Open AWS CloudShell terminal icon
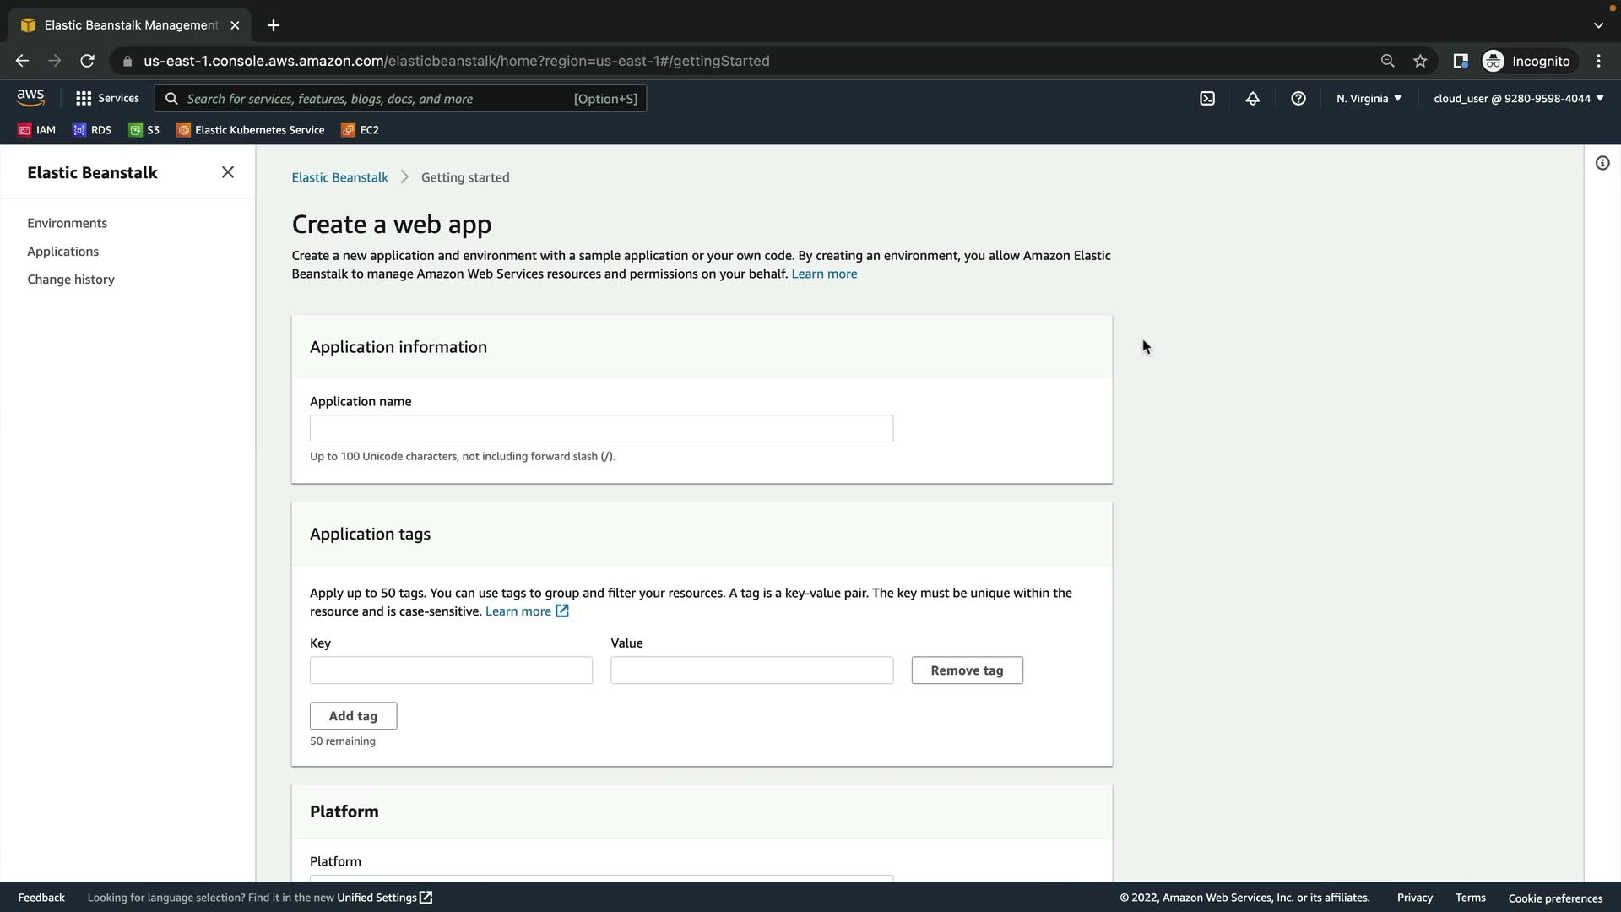1621x912 pixels. point(1207,99)
